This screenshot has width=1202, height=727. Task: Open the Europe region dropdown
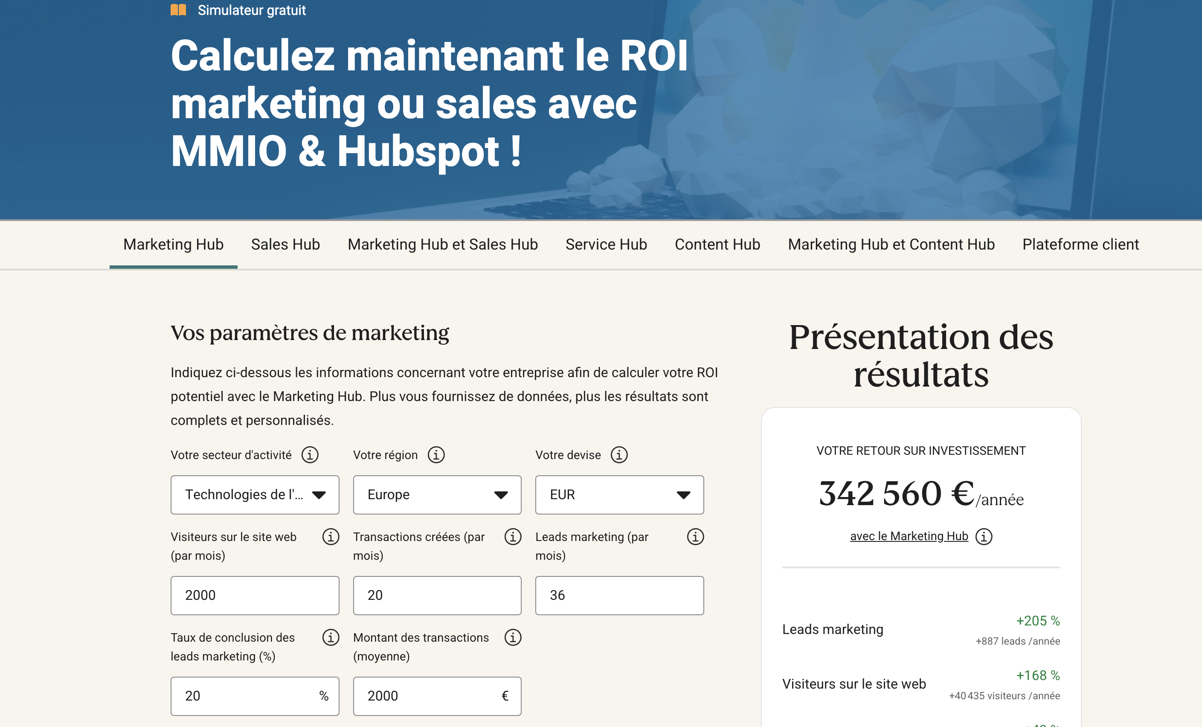pos(437,495)
